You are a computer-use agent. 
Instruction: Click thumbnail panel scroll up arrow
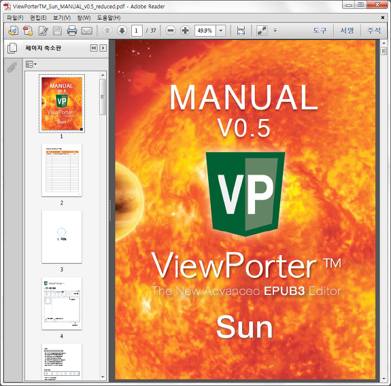[x=103, y=75]
